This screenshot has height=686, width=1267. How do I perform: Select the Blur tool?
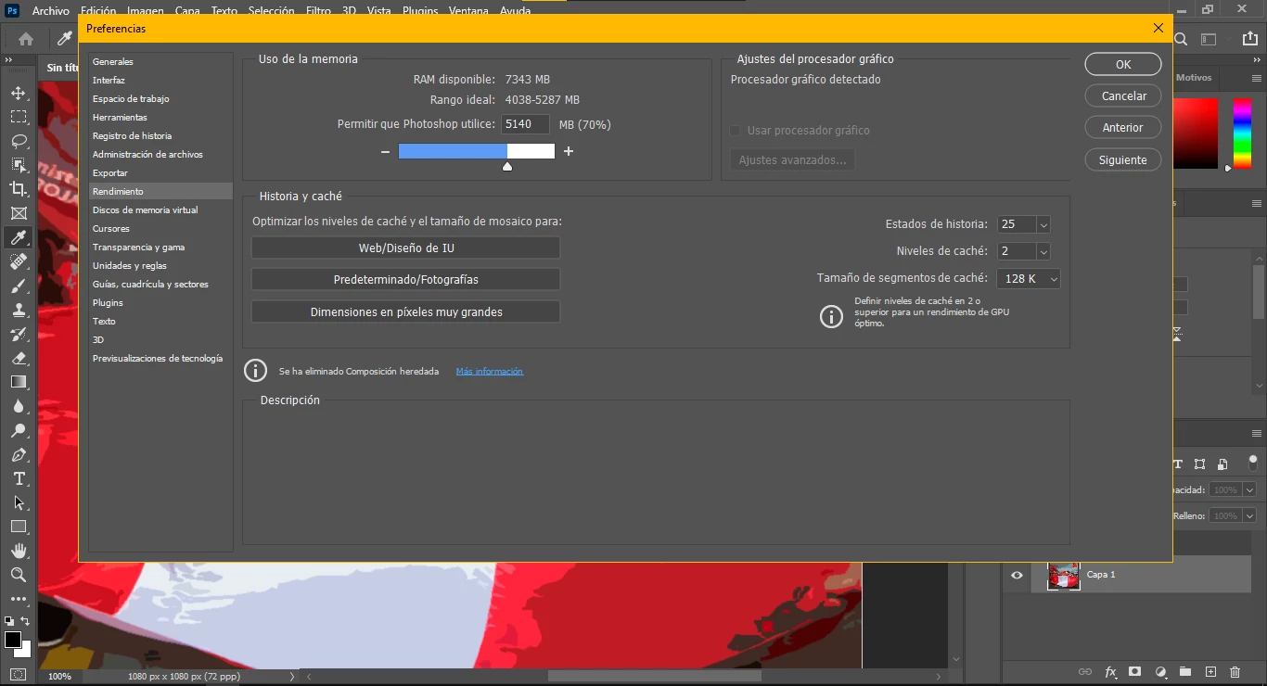pos(19,406)
